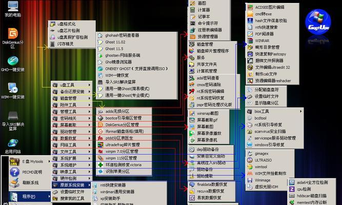Expand the bios工具 submenu arrow
This screenshot has width=342, height=205.
pos(300,111)
